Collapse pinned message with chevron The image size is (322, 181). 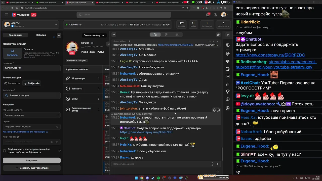pyautogui.click(x=214, y=41)
